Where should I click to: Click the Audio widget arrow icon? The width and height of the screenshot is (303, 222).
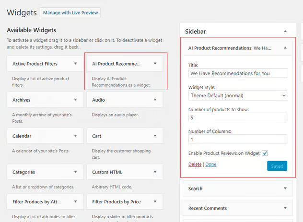(155, 100)
